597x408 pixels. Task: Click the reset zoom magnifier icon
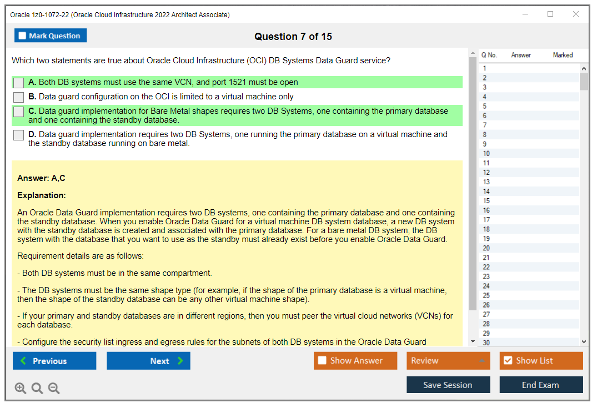click(37, 389)
